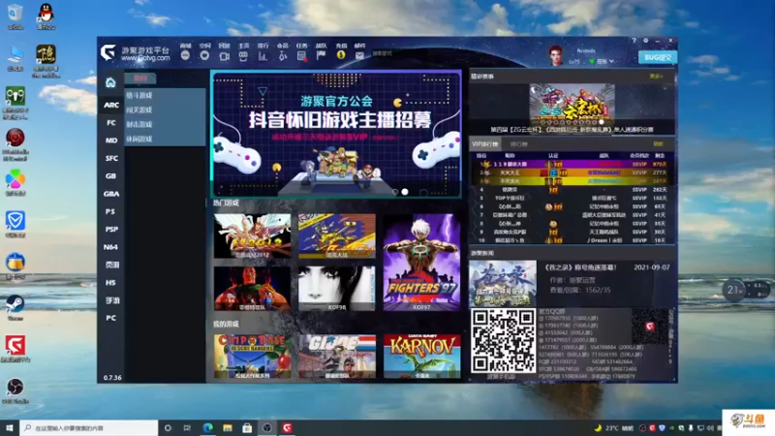775x436 pixels.
Task: Select PC platform in sidebar
Action: [x=110, y=318]
